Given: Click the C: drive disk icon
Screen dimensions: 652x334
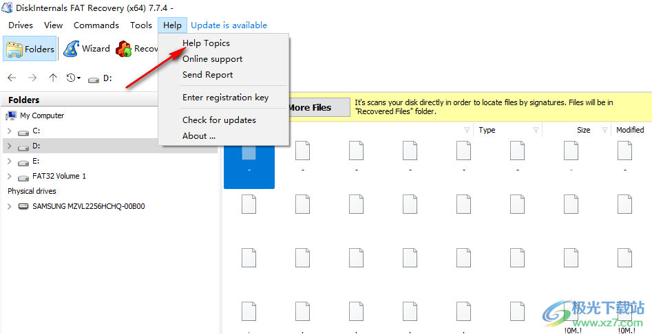Looking at the screenshot, I should point(23,133).
